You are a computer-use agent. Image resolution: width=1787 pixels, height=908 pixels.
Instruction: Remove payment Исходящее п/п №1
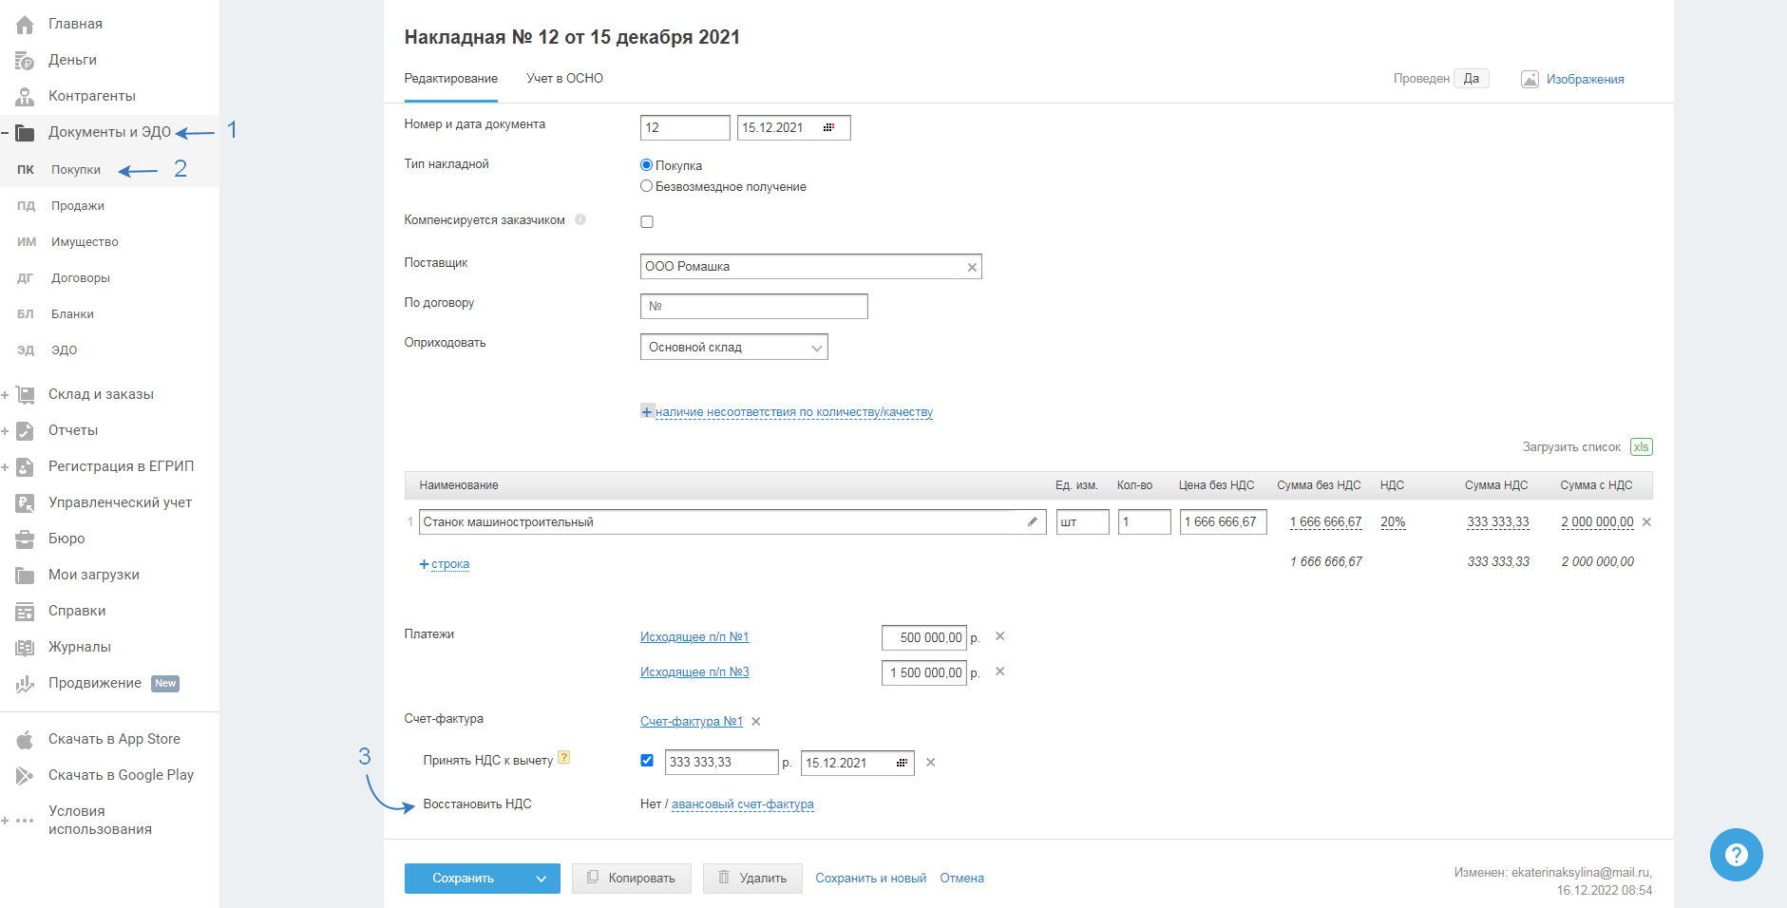(999, 636)
